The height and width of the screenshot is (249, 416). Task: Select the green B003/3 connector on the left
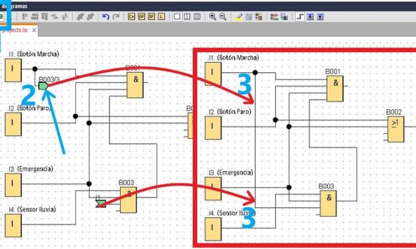(x=43, y=86)
